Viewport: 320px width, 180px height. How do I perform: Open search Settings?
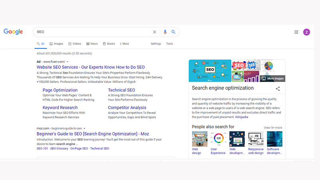pyautogui.click(x=156, y=44)
